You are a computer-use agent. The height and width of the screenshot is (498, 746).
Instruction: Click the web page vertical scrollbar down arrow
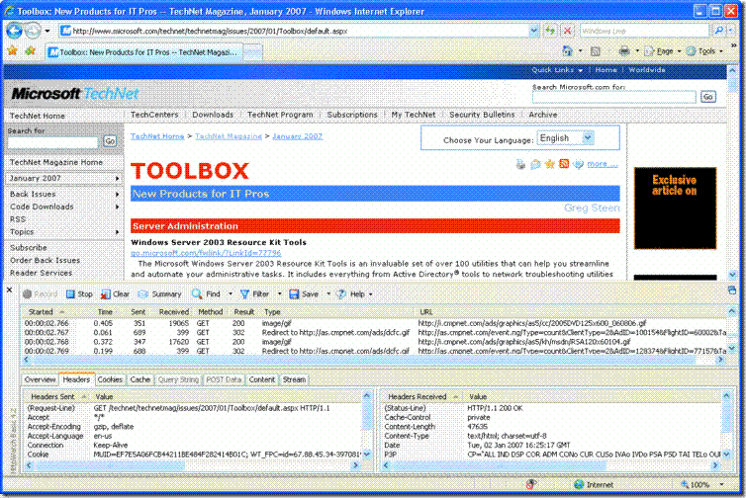point(733,275)
